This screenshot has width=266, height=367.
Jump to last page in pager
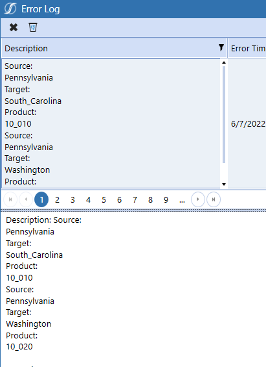tap(214, 199)
